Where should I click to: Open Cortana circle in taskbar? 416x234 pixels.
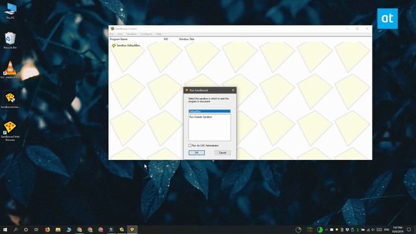(x=26, y=229)
